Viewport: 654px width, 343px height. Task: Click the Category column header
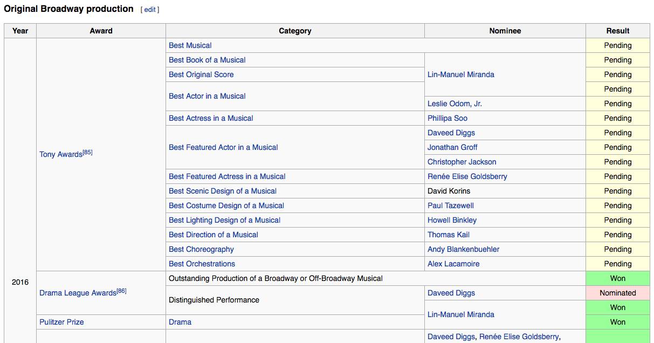(295, 31)
